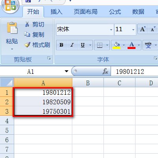Viewport: 158px width, 158px height.
Task: Open the phonetic guide dropdown arrow
Action: (156, 45)
